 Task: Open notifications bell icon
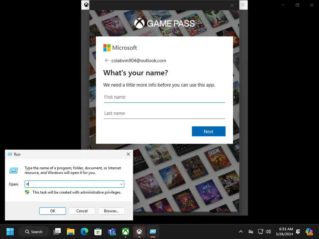click(x=298, y=232)
